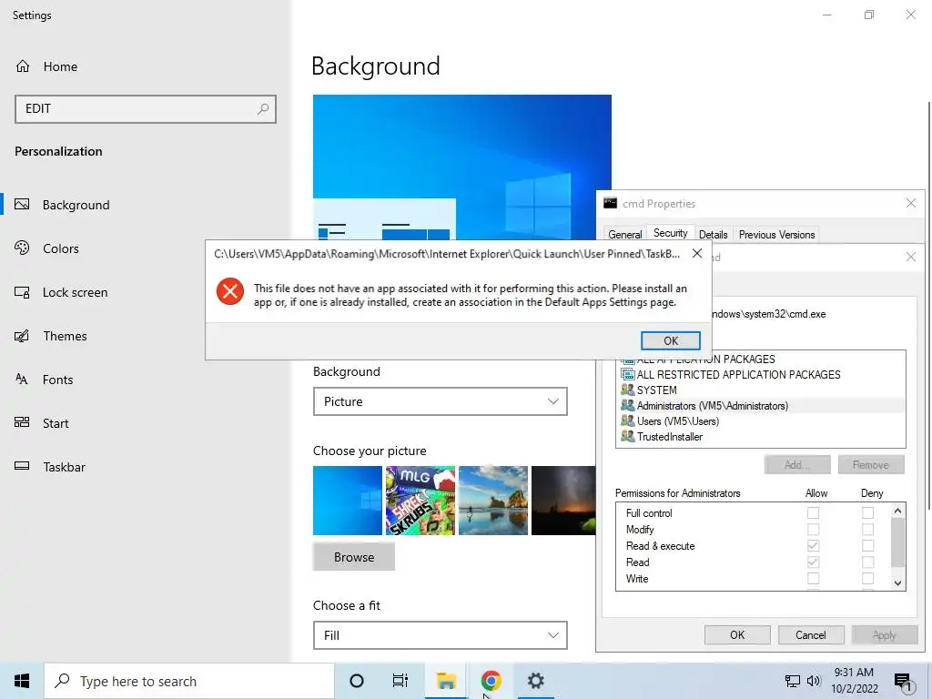Click the red error icon in dialog
Image resolution: width=932 pixels, height=699 pixels.
[x=230, y=292]
